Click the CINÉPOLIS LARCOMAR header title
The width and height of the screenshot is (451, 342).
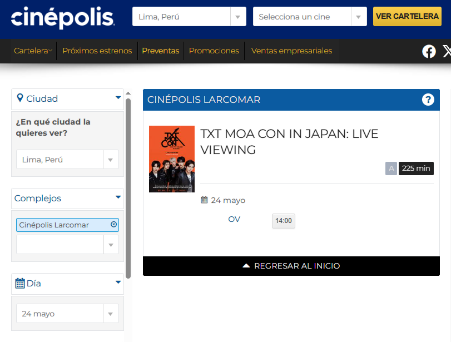[x=204, y=100]
